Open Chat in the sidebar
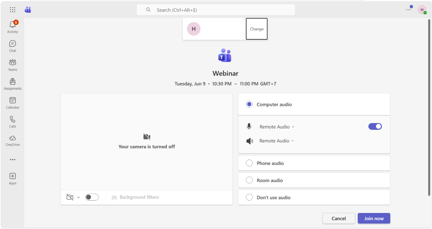Image resolution: width=432 pixels, height=229 pixels. (x=13, y=46)
